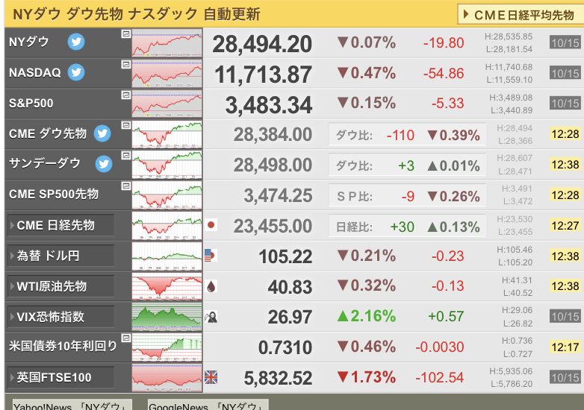Image resolution: width=584 pixels, height=410 pixels.
Task: Click the Twitter icon beside CME ダウ先物
Action: click(102, 133)
